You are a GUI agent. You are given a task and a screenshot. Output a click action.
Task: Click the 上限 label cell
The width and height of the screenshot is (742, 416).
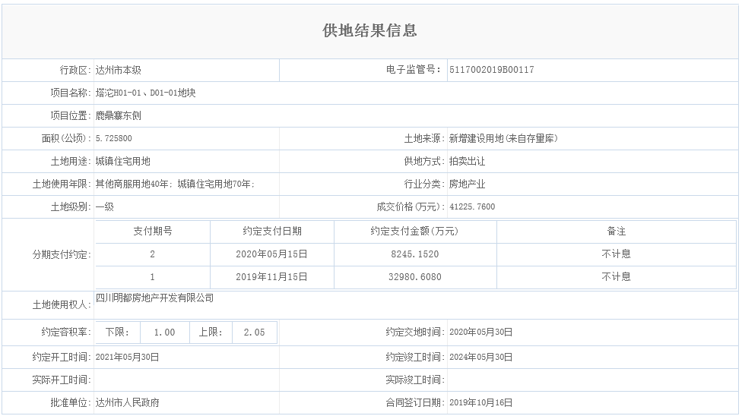pyautogui.click(x=211, y=332)
